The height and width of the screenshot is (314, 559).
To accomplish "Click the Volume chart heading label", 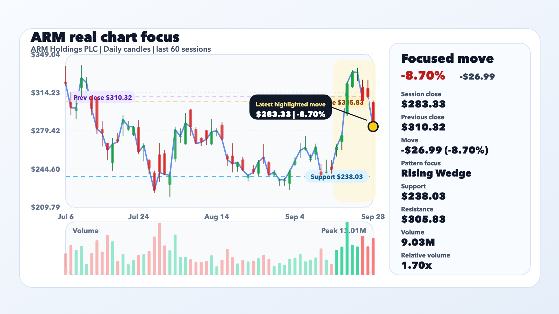I will 85,231.
